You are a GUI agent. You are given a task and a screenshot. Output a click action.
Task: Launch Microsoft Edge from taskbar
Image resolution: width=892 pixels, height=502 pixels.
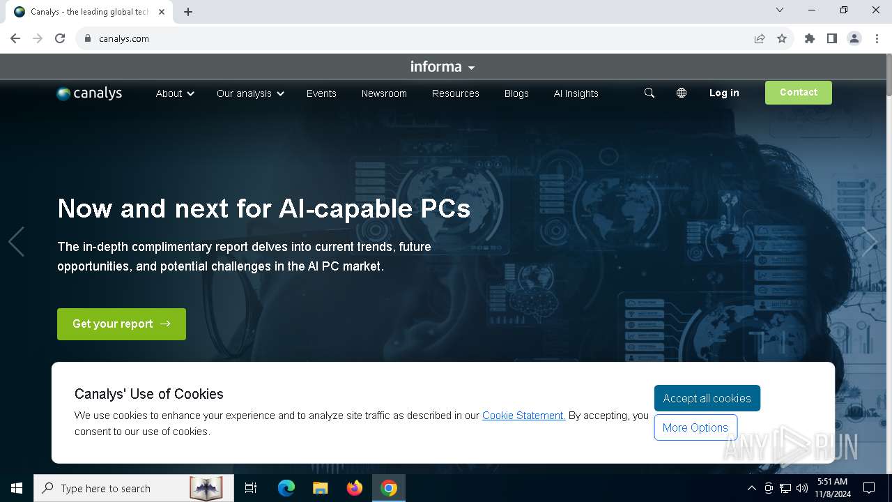[286, 488]
